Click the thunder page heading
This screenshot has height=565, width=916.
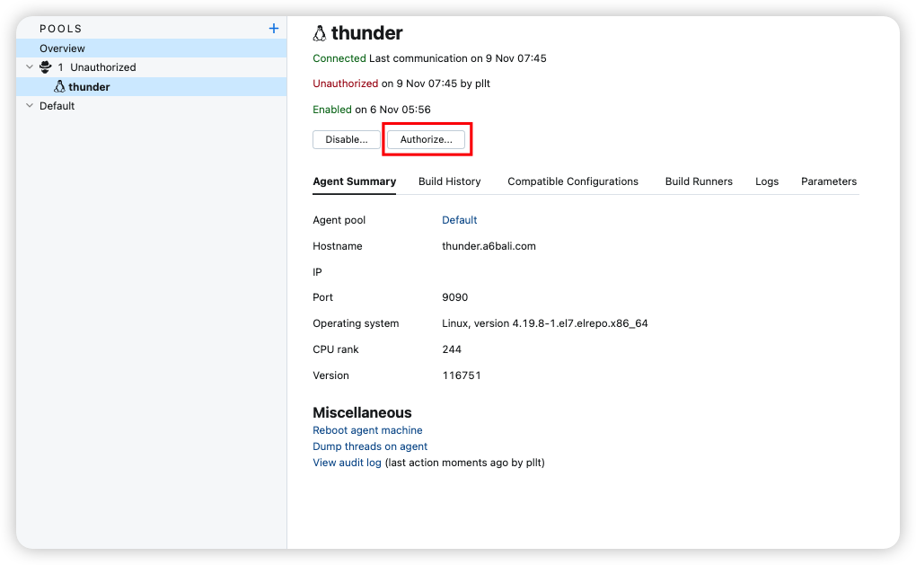coord(366,33)
